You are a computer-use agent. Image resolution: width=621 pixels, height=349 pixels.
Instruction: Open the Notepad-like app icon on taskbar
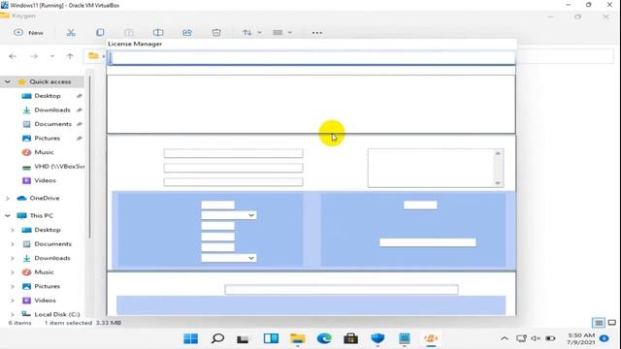pyautogui.click(x=405, y=338)
